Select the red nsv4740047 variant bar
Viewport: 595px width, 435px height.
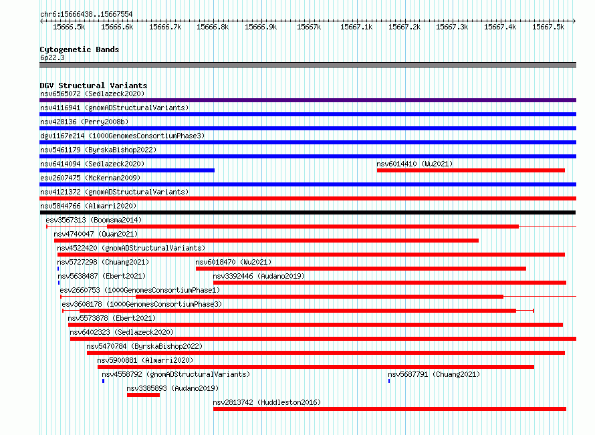click(x=266, y=241)
